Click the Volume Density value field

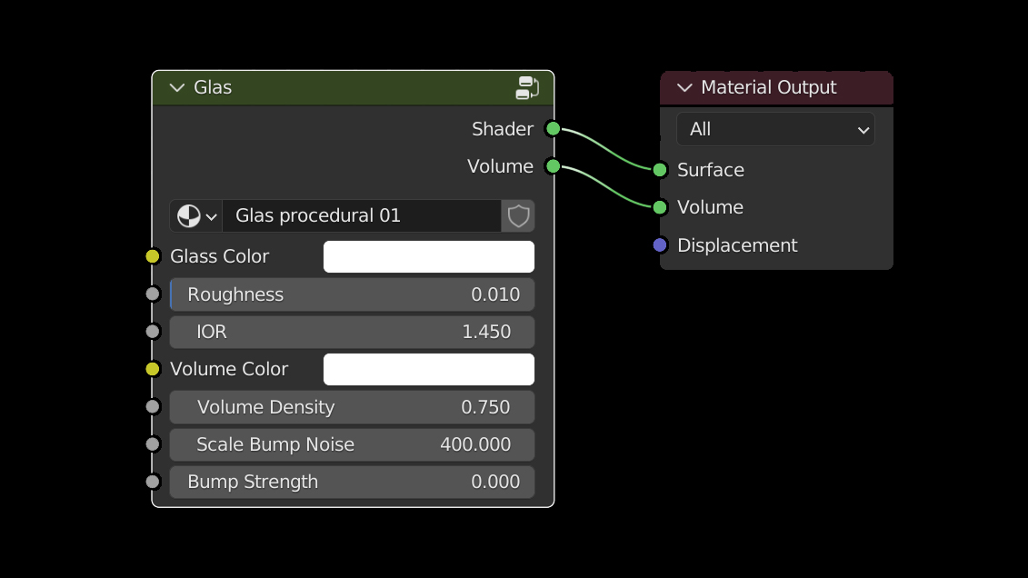click(352, 407)
